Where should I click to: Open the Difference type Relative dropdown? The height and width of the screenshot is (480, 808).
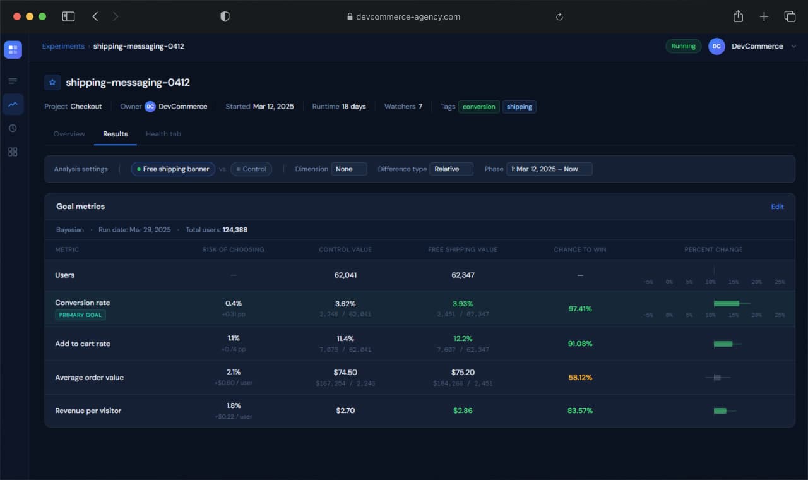[451, 169]
